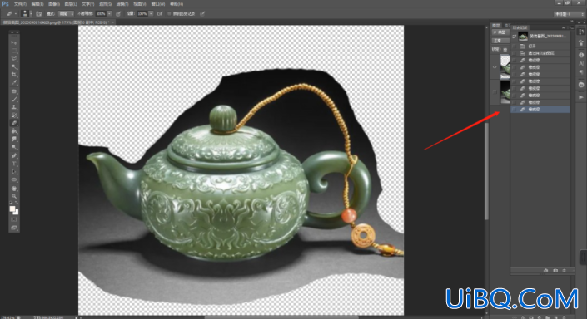The width and height of the screenshot is (587, 319).
Task: Select the open document tab
Action: [59, 22]
